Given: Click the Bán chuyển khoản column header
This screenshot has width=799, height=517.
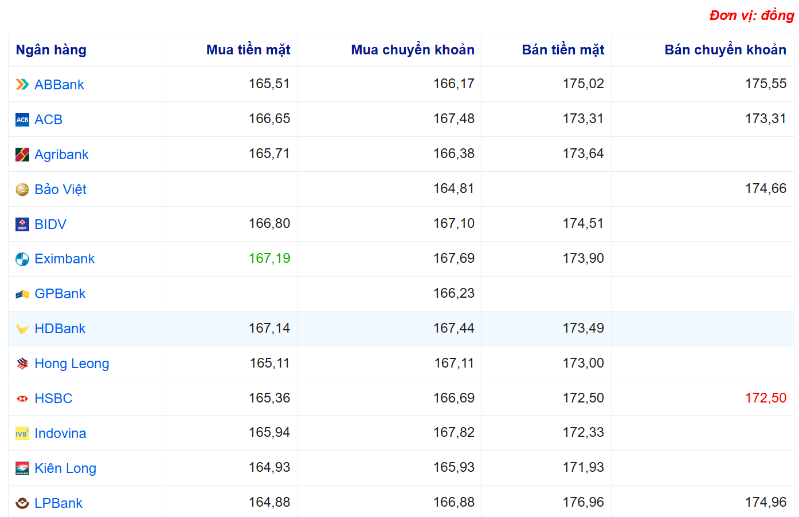Looking at the screenshot, I should (724, 50).
